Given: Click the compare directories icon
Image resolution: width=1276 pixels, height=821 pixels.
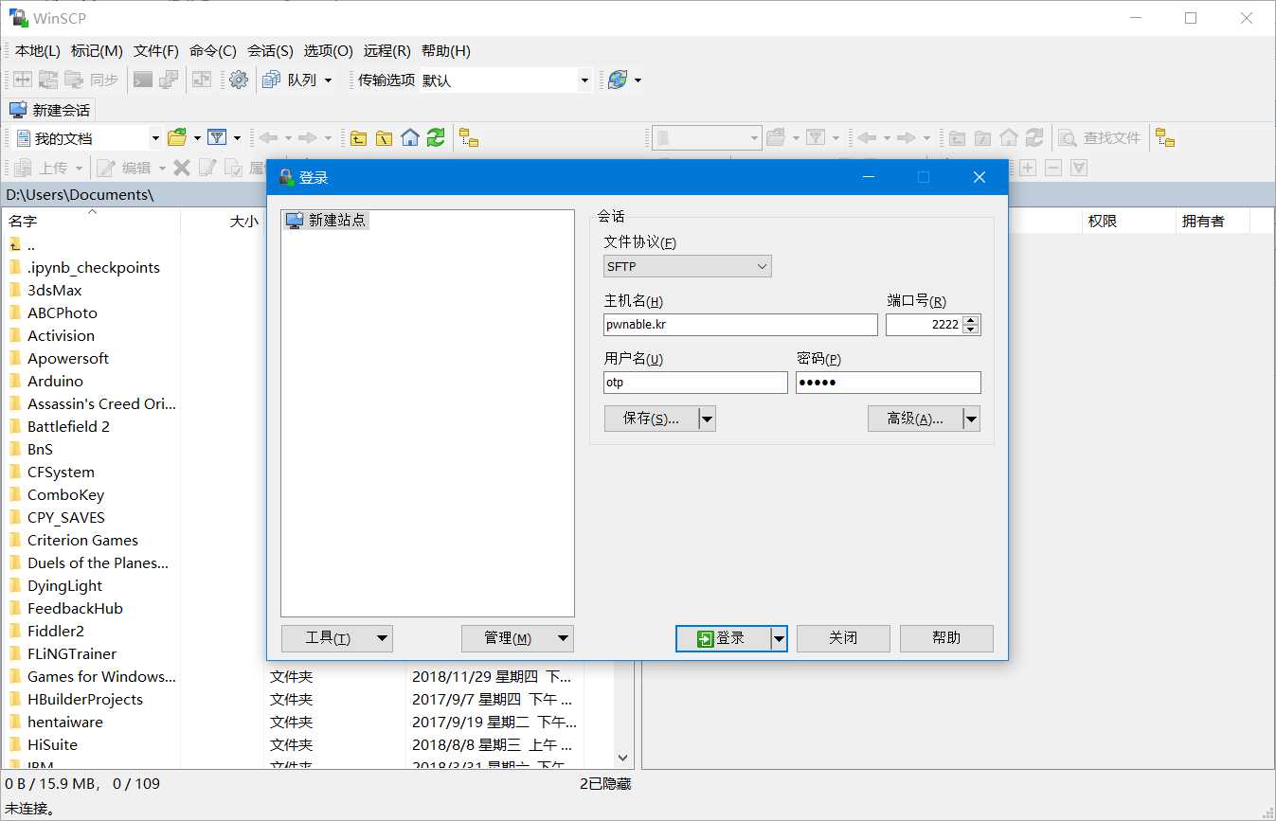Looking at the screenshot, I should coord(22,80).
